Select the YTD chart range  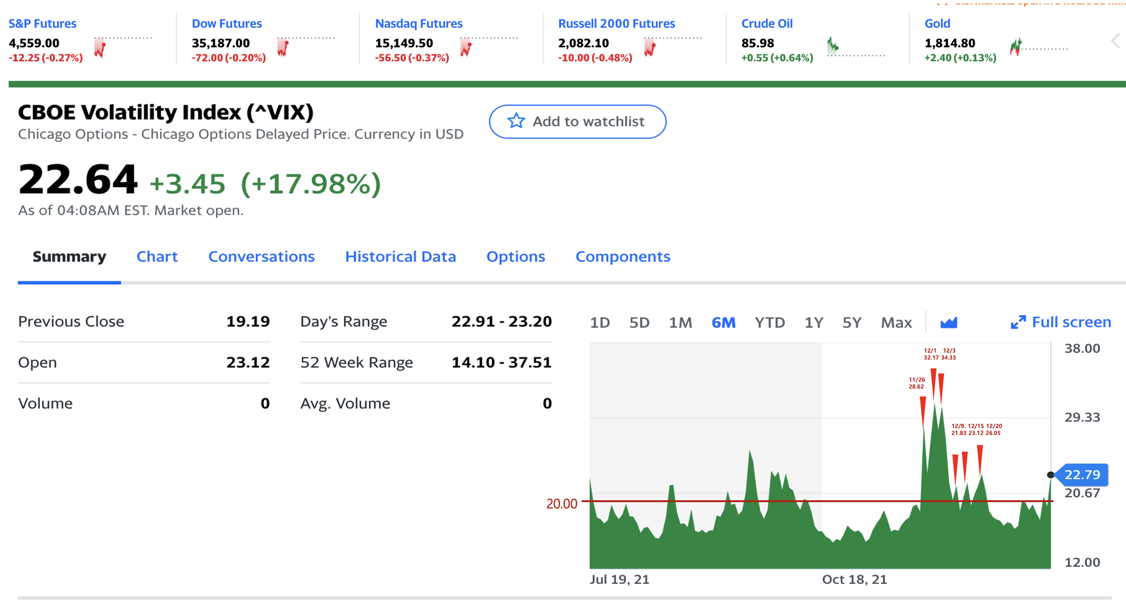point(769,323)
